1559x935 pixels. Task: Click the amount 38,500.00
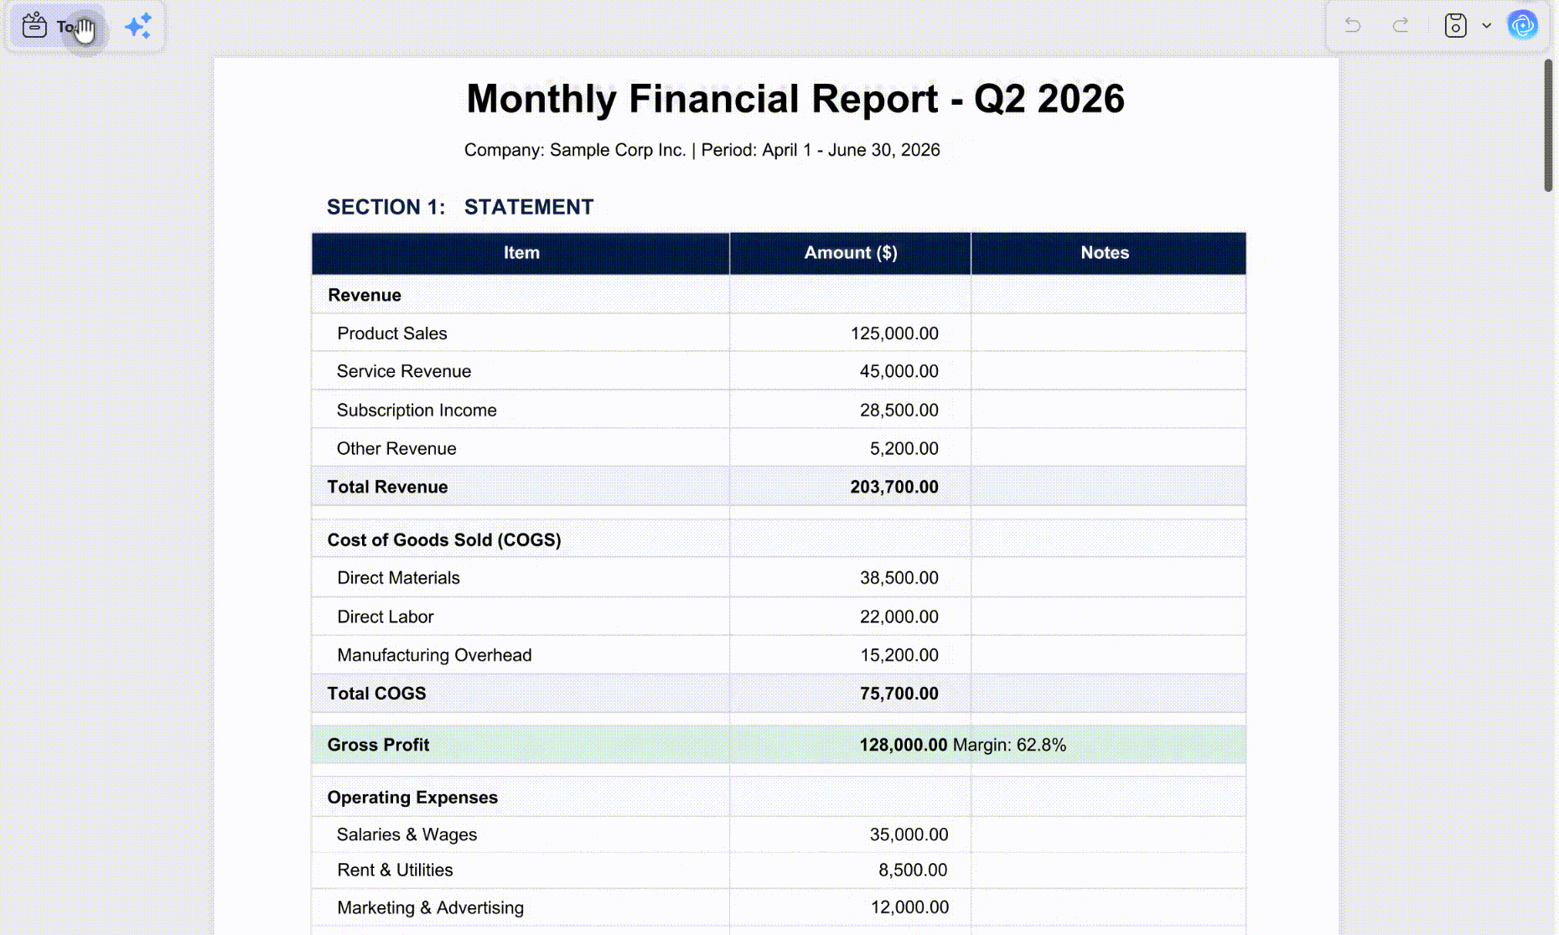899,578
